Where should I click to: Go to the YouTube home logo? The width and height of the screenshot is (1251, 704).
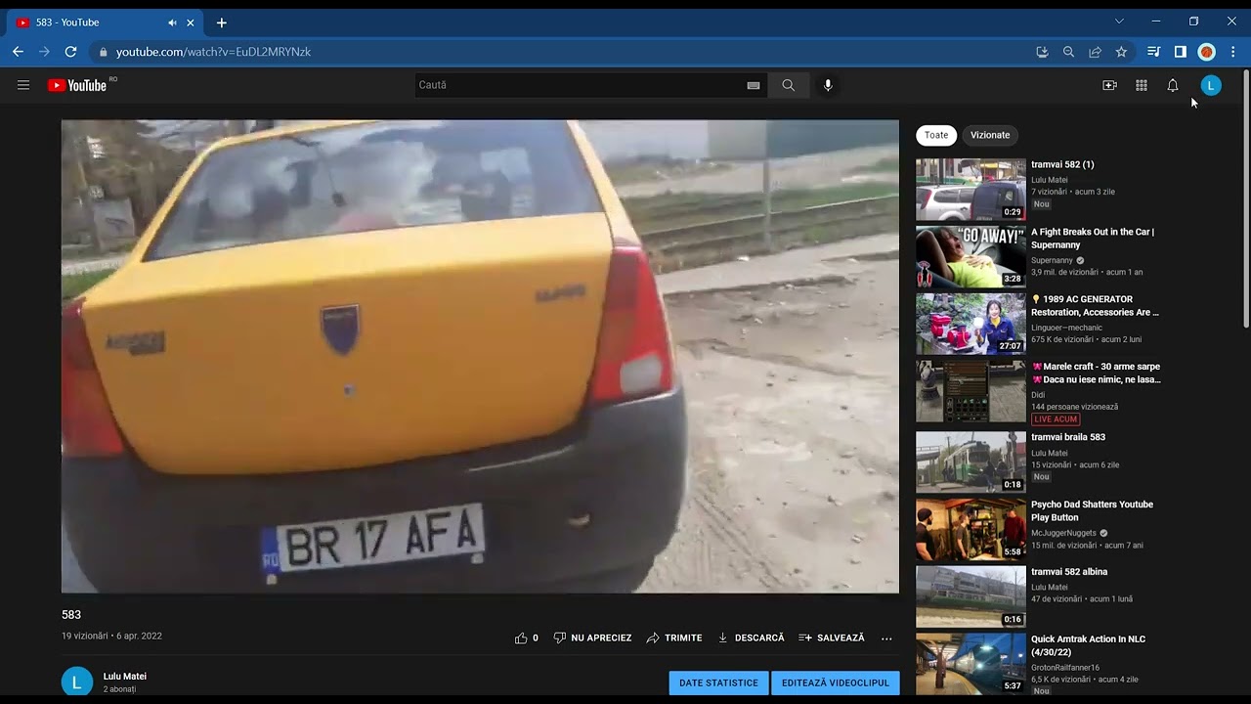[x=77, y=85]
